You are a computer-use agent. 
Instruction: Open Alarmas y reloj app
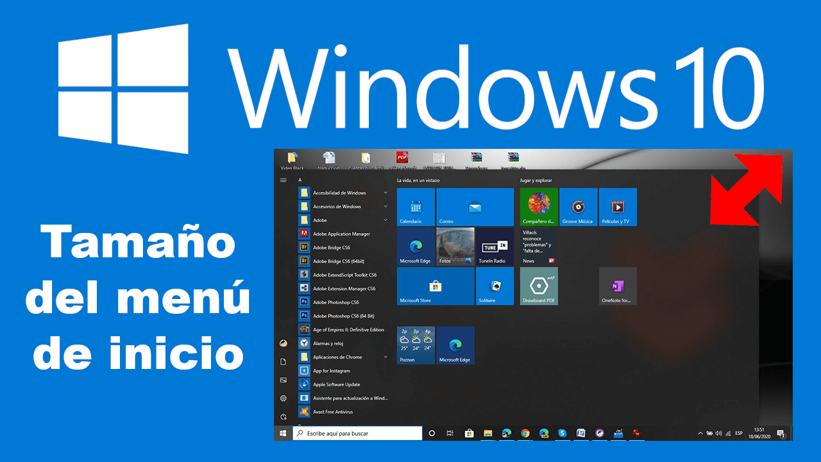[343, 343]
